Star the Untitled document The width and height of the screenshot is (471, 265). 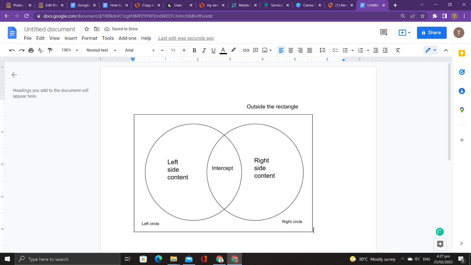point(87,29)
